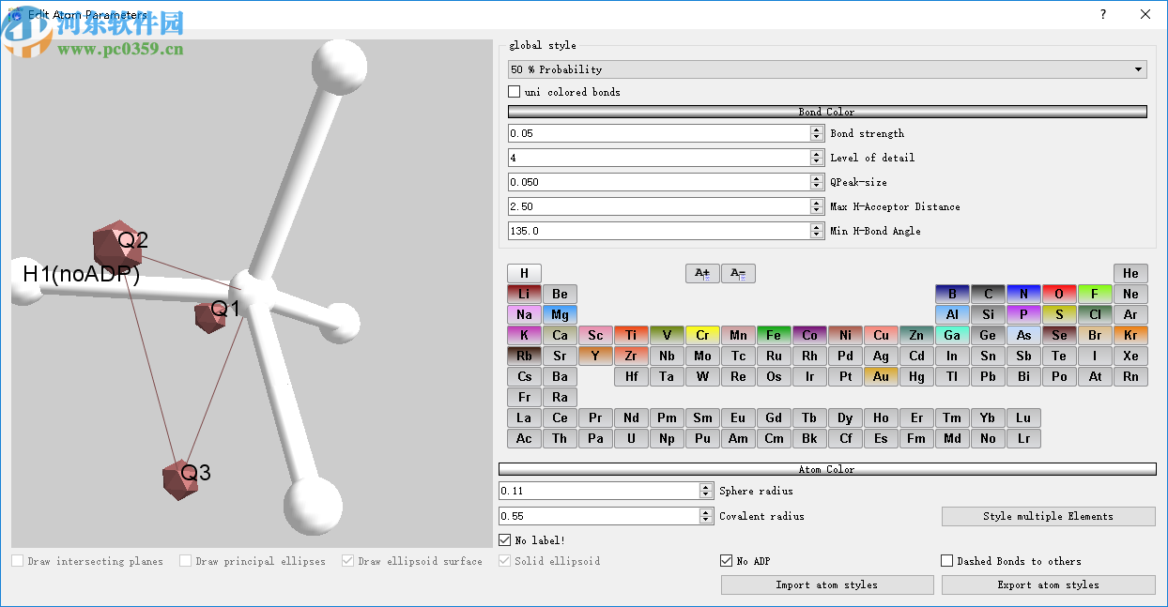The width and height of the screenshot is (1168, 607).
Task: Select the Lithium (Li) element
Action: [524, 294]
